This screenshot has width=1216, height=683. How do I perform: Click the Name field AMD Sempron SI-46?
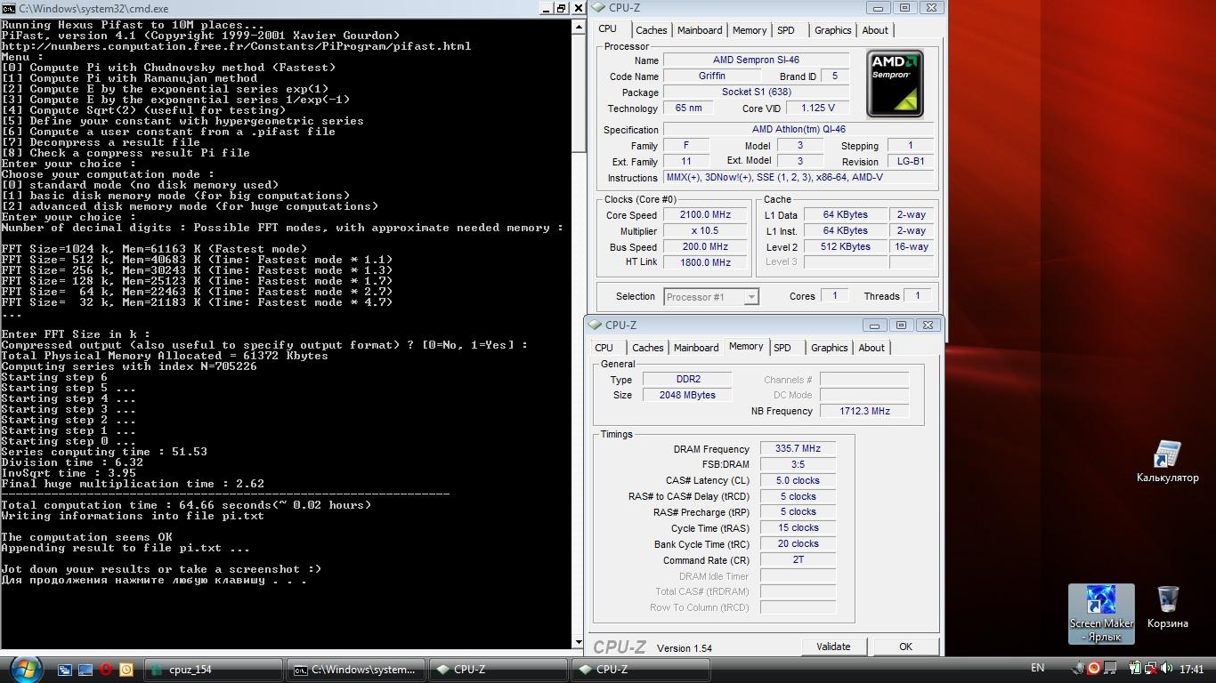tap(756, 60)
